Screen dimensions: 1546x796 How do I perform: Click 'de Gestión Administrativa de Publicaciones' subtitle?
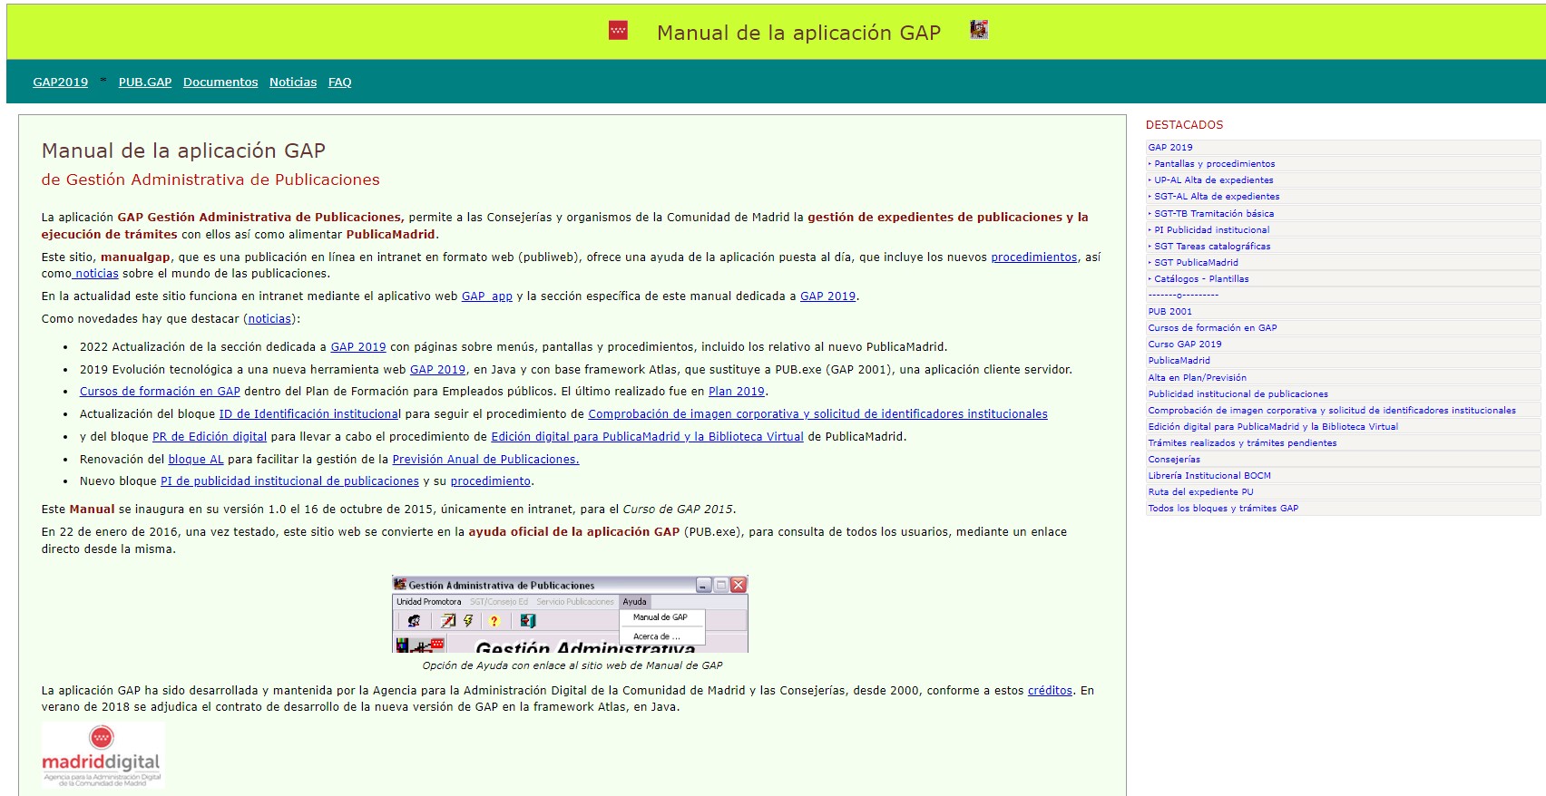point(210,180)
